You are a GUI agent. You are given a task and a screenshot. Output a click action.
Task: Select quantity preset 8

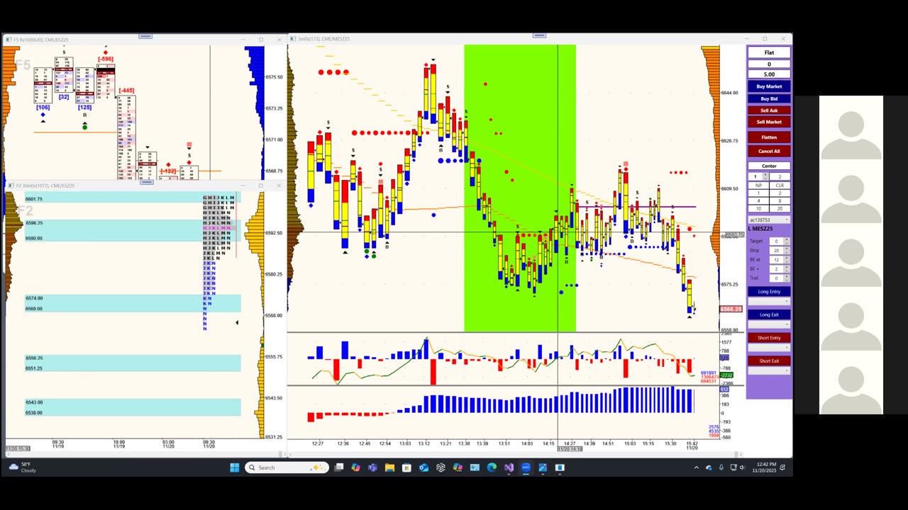[780, 200]
